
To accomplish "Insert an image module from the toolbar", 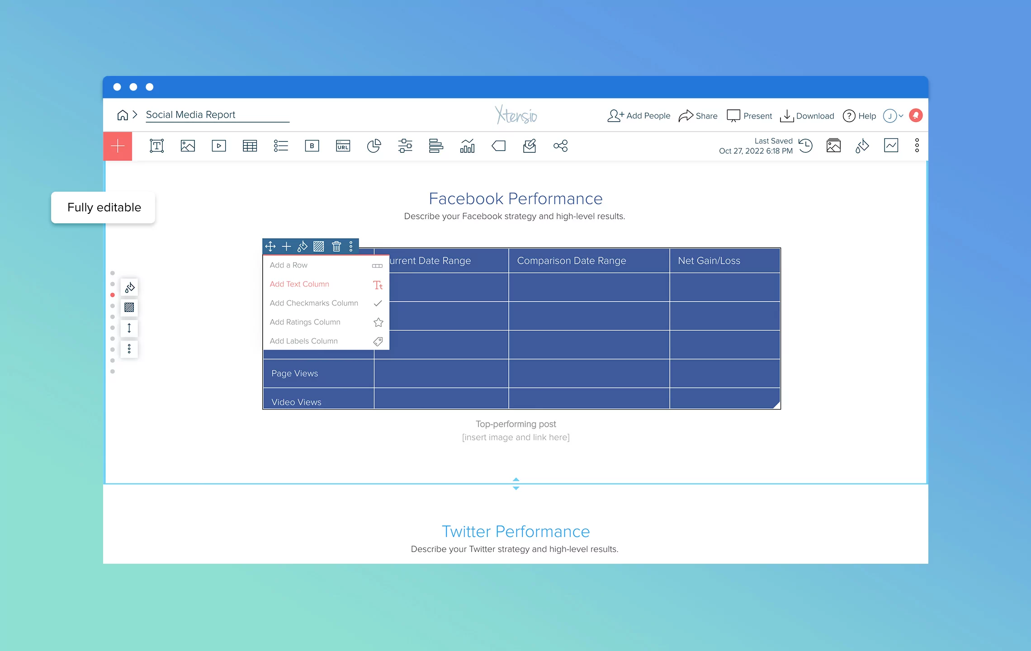I will pyautogui.click(x=188, y=146).
